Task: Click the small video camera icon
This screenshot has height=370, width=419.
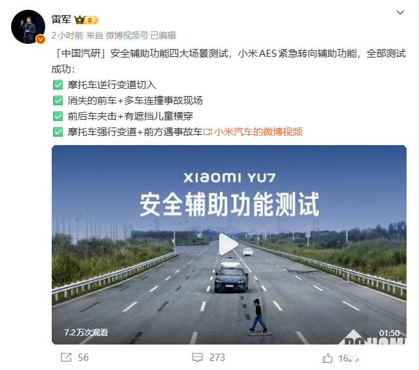Action: 208,132
